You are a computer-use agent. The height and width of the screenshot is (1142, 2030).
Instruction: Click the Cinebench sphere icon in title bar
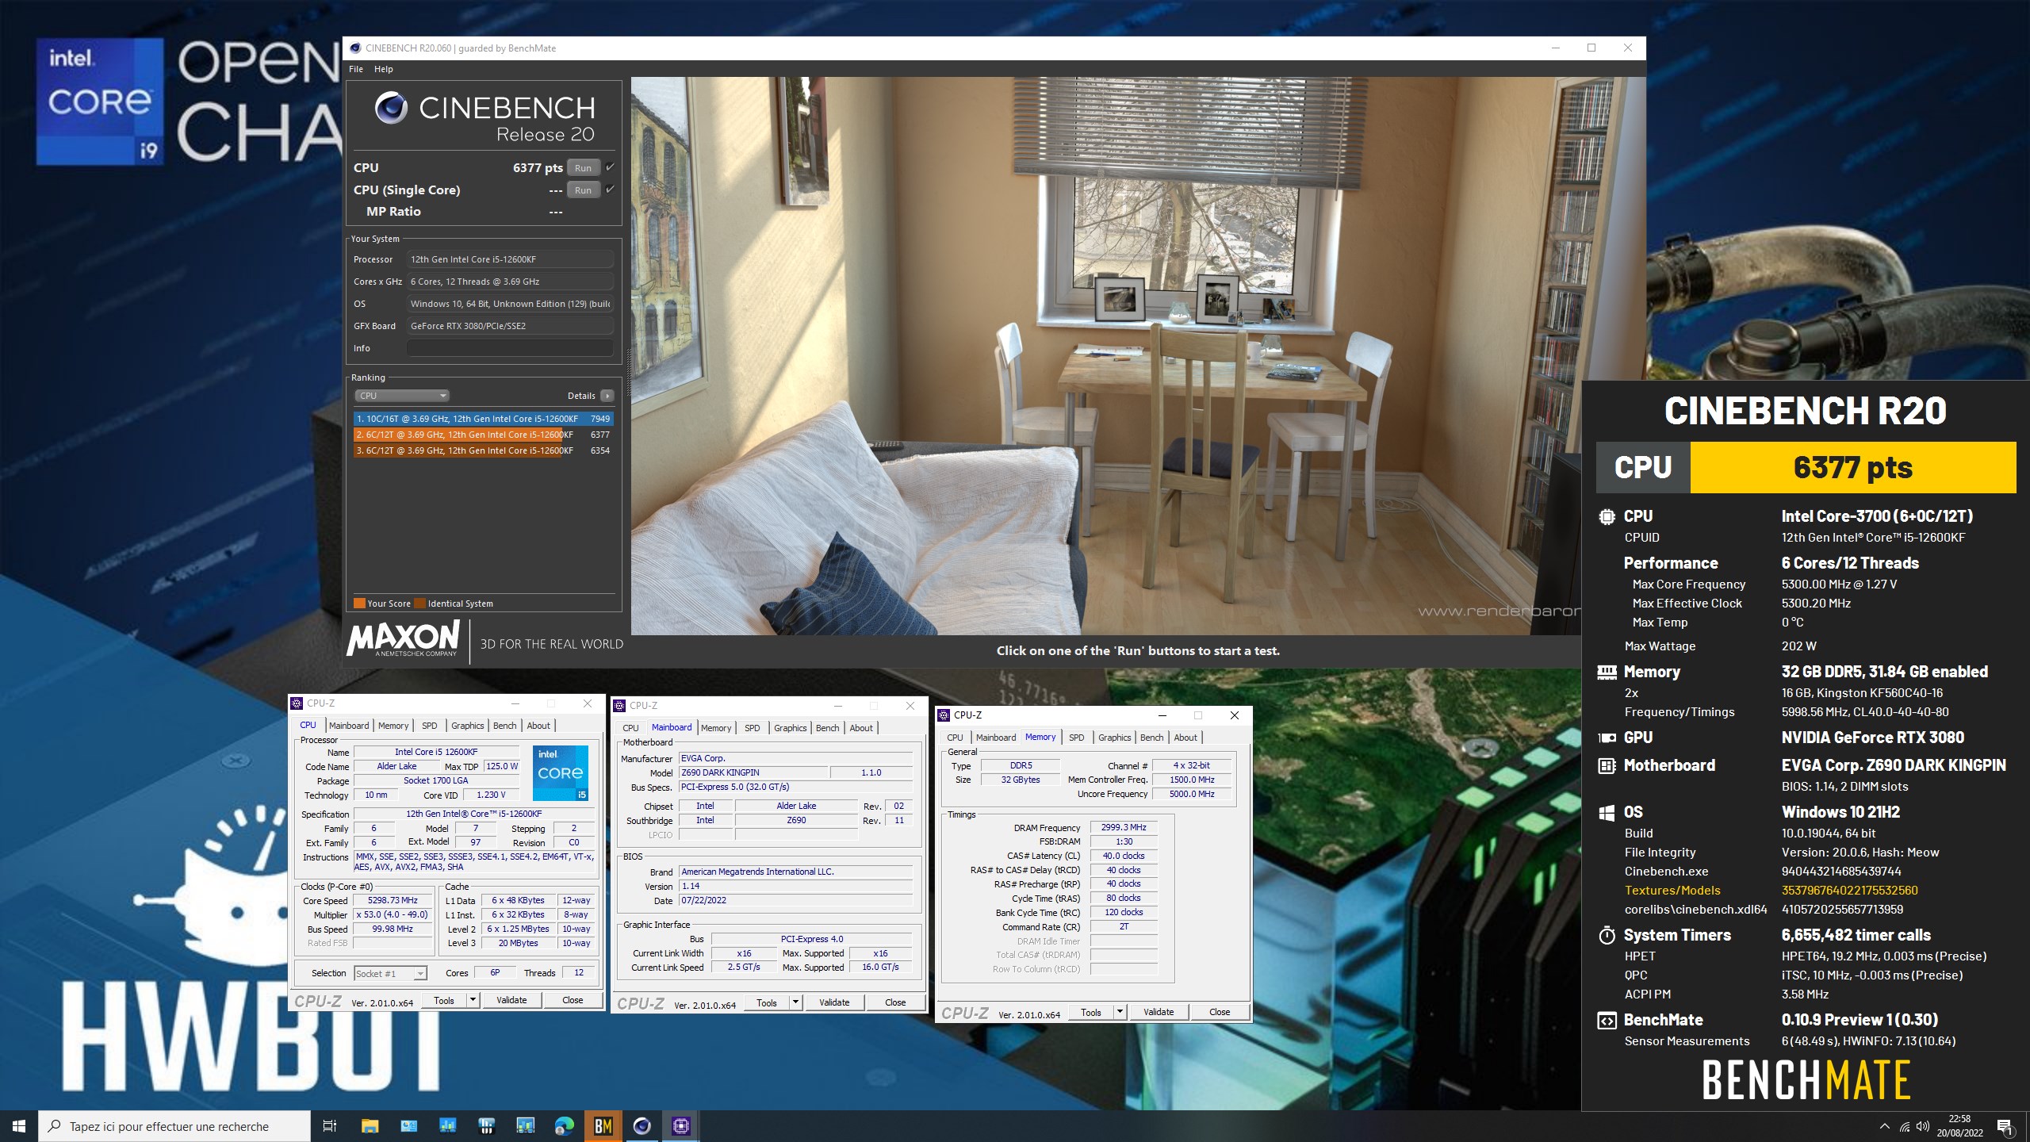point(355,48)
